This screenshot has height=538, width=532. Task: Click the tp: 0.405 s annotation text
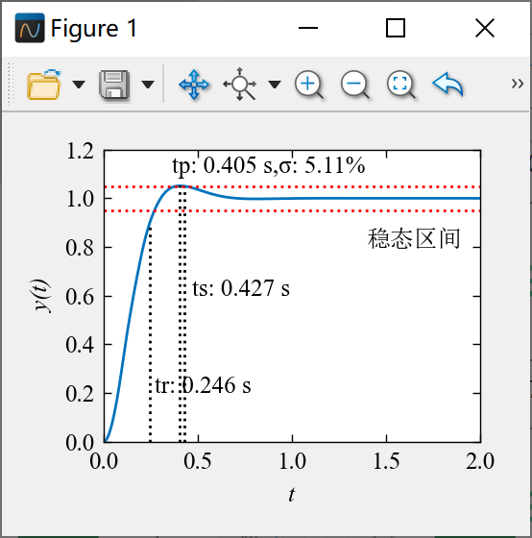[x=222, y=165]
